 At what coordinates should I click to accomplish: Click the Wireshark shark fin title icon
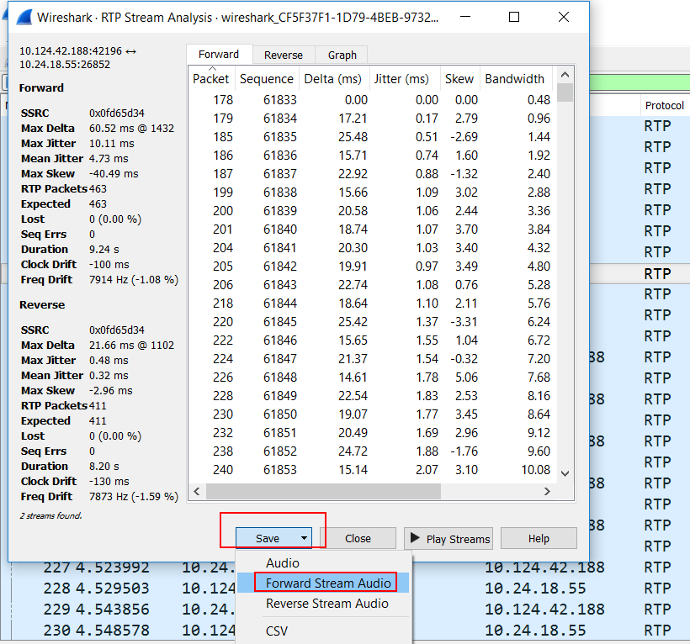24,17
